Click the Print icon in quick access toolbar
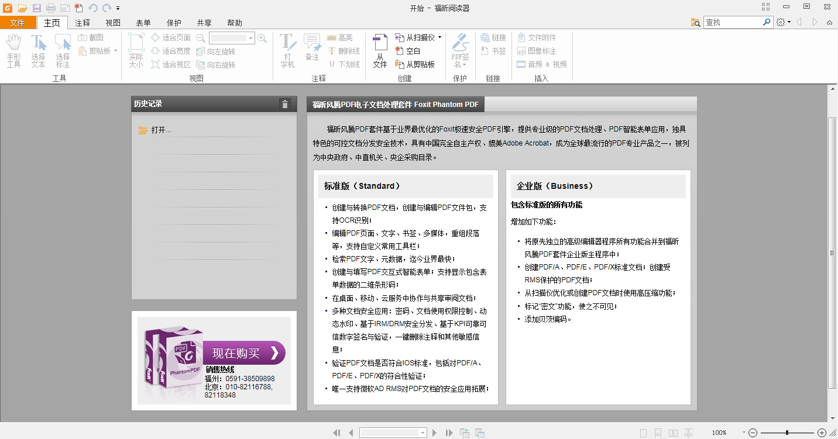Screen dimensions: 838x439 click(51, 8)
